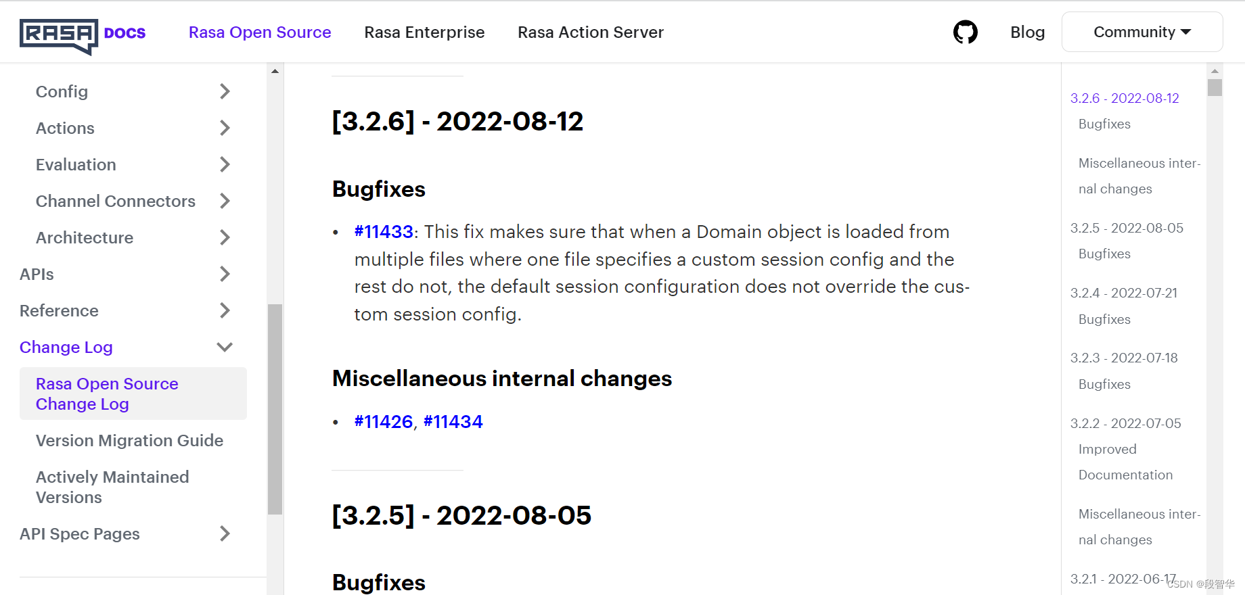
Task: Jump to Bugfixes under 3.2.3 in contents
Action: pyautogui.click(x=1104, y=384)
